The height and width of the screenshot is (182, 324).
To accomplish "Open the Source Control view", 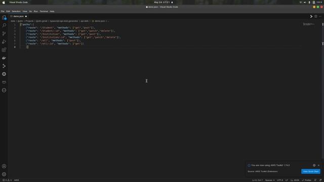I will [x=4, y=33].
